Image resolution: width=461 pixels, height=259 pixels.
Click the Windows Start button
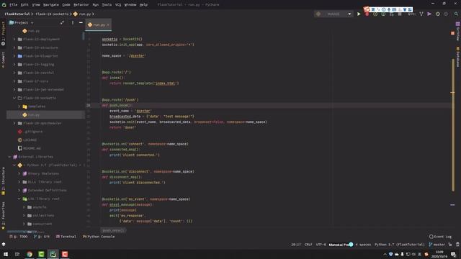click(x=6, y=254)
